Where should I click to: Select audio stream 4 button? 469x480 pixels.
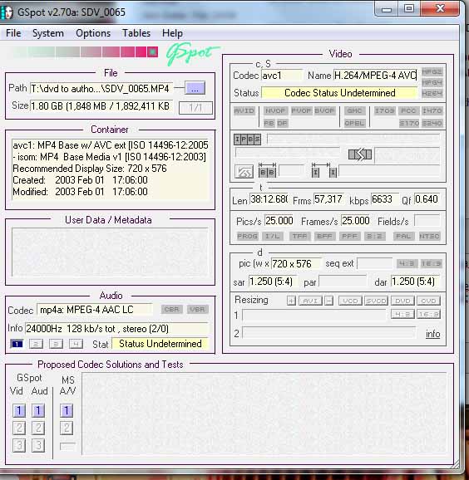(x=76, y=344)
